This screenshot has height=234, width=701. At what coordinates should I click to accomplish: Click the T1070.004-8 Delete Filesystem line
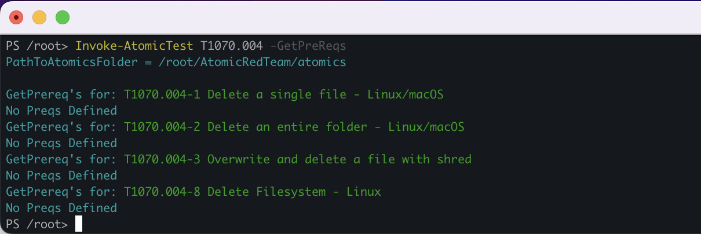[x=252, y=191]
